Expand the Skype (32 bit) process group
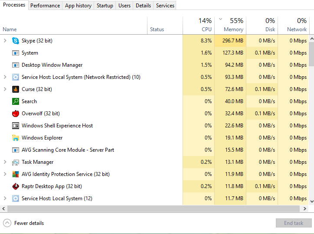This screenshot has width=314, height=234. tap(5, 41)
